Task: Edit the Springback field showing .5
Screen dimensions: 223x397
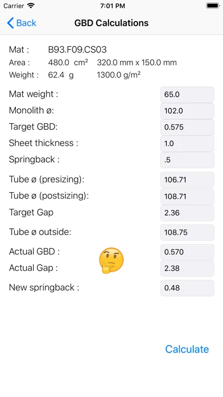Action: (x=187, y=160)
